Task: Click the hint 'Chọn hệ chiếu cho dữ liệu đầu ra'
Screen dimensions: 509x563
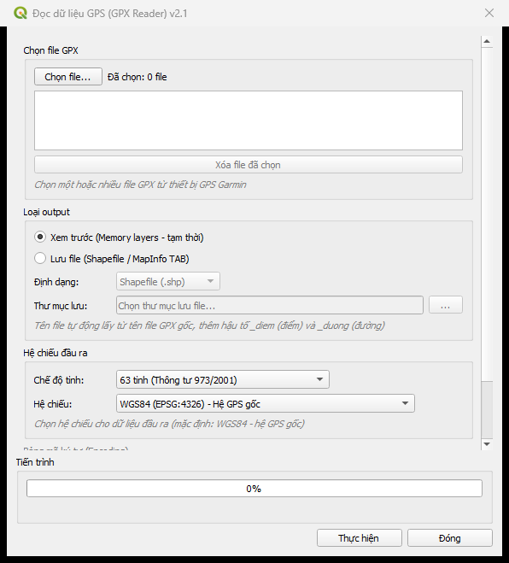Action: click(x=169, y=424)
